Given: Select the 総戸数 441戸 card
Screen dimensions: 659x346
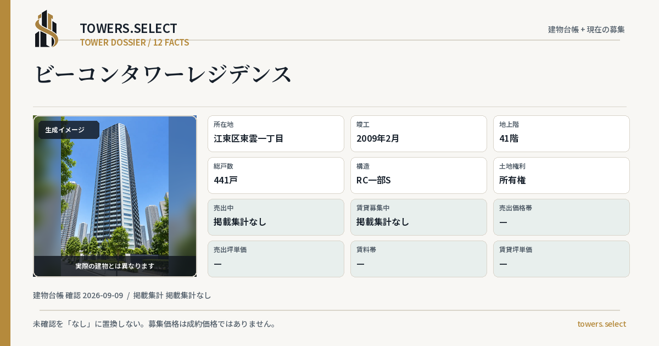Looking at the screenshot, I should click(x=276, y=175).
